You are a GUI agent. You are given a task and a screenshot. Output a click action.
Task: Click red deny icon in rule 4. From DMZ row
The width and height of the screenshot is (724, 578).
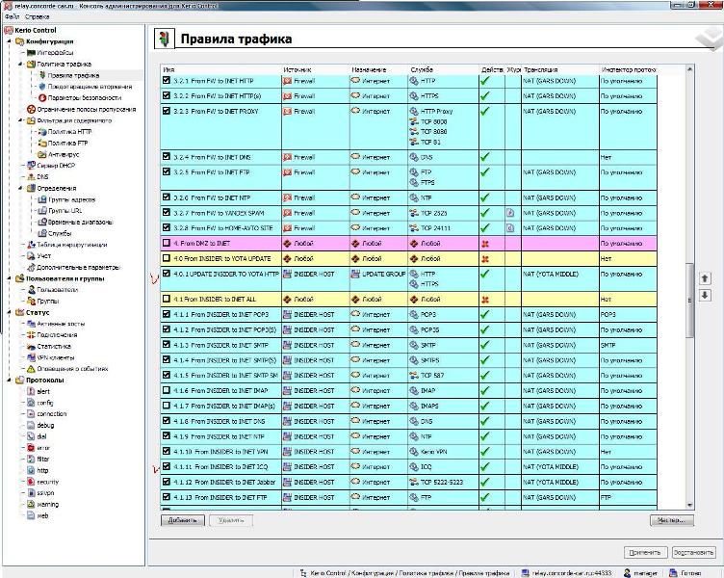coord(485,244)
